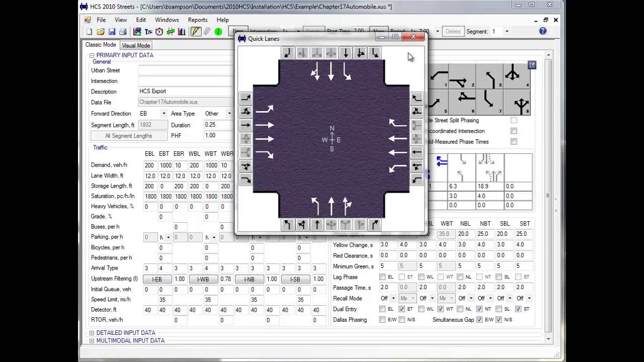Enable Dallas Phasing E/W checkbox
This screenshot has width=644, height=362.
click(x=383, y=320)
